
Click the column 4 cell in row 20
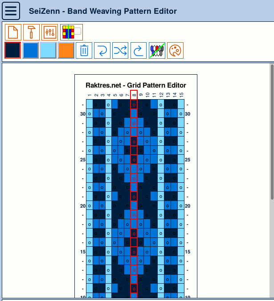coord(108,205)
